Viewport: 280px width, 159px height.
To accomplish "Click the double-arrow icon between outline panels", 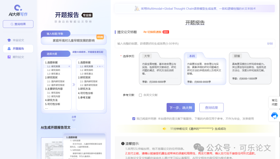I will pyautogui.click(x=74, y=85).
